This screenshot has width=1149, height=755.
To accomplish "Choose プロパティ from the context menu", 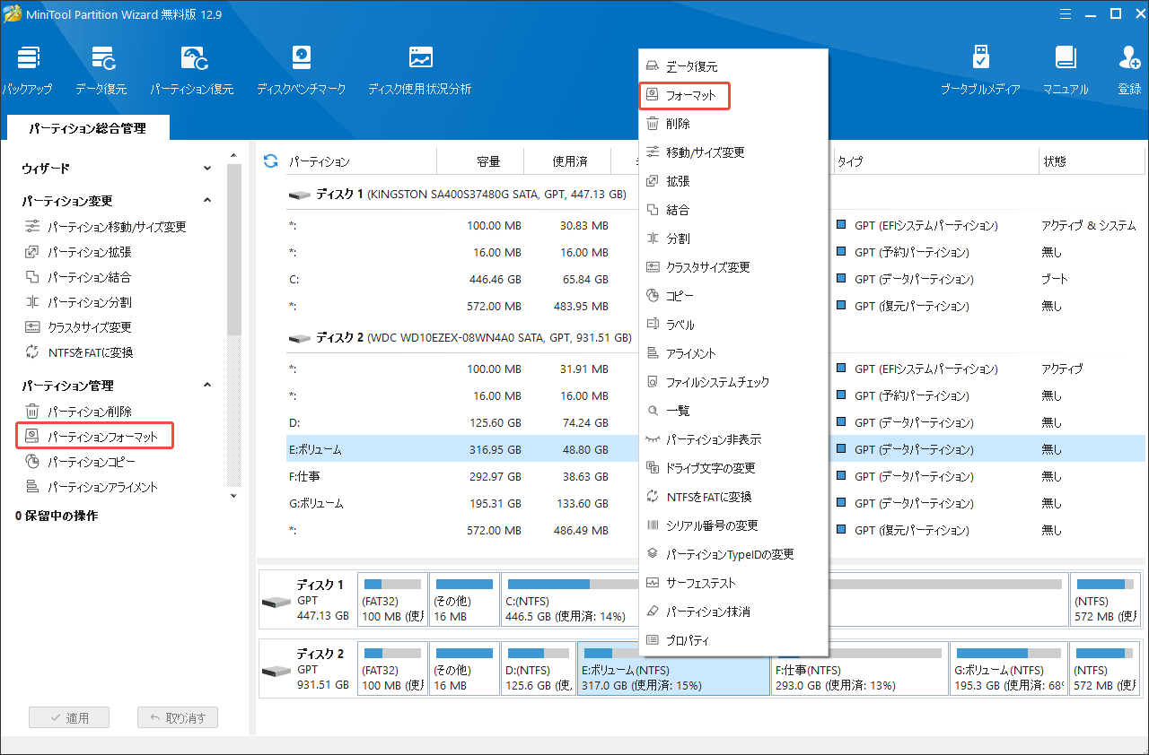I will 732,640.
